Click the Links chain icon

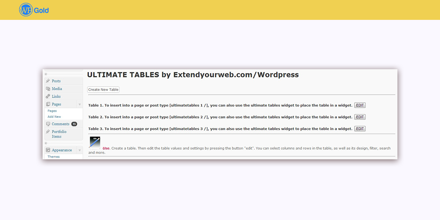point(48,97)
